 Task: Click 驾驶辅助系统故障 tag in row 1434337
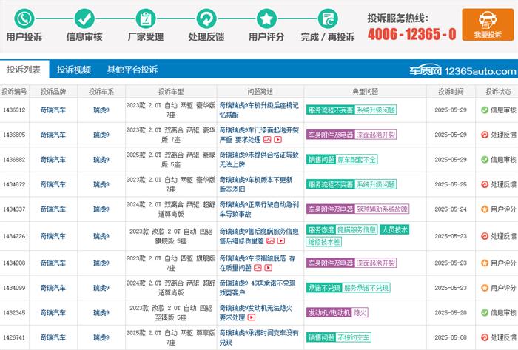[382, 209]
